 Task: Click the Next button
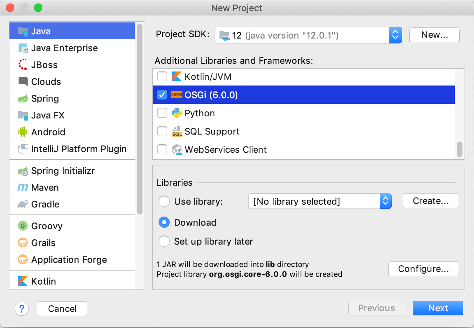pos(438,308)
